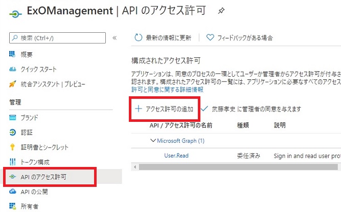Viewport: 341px width, 212px height.
Task: Click the 認証 arrow icon
Action: [13, 132]
